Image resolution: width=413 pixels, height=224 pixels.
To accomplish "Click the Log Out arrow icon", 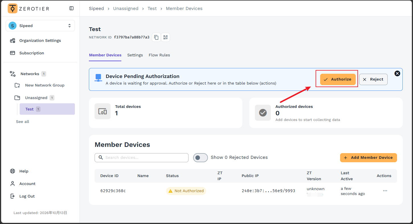I will 13,196.
